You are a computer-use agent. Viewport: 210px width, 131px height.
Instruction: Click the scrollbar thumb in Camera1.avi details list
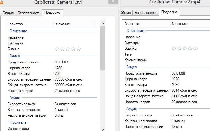pos(103,48)
